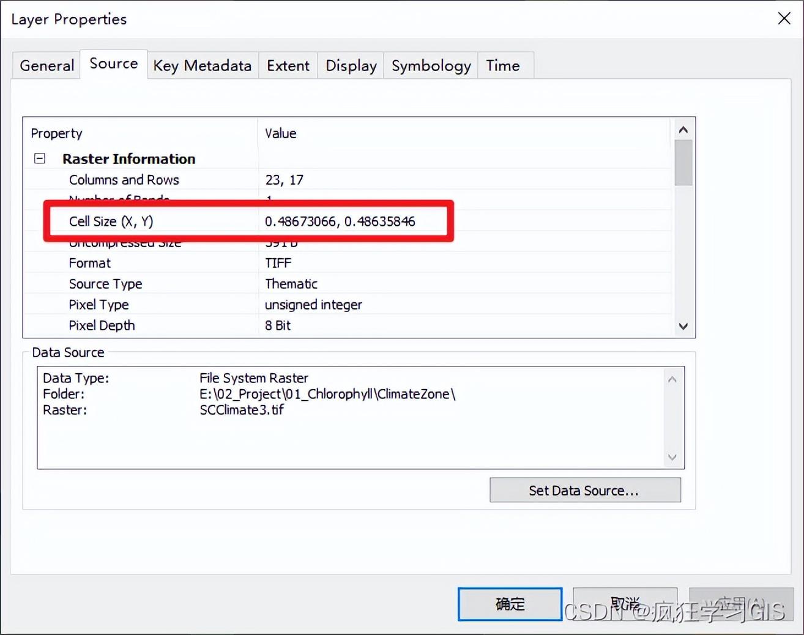This screenshot has width=804, height=635.
Task: Click the Folder: label
Action: tap(64, 394)
